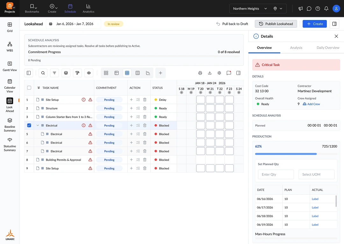The image size is (344, 244).
Task: Uncheck the Electrical row 4 checkbox
Action: [x=29, y=125]
